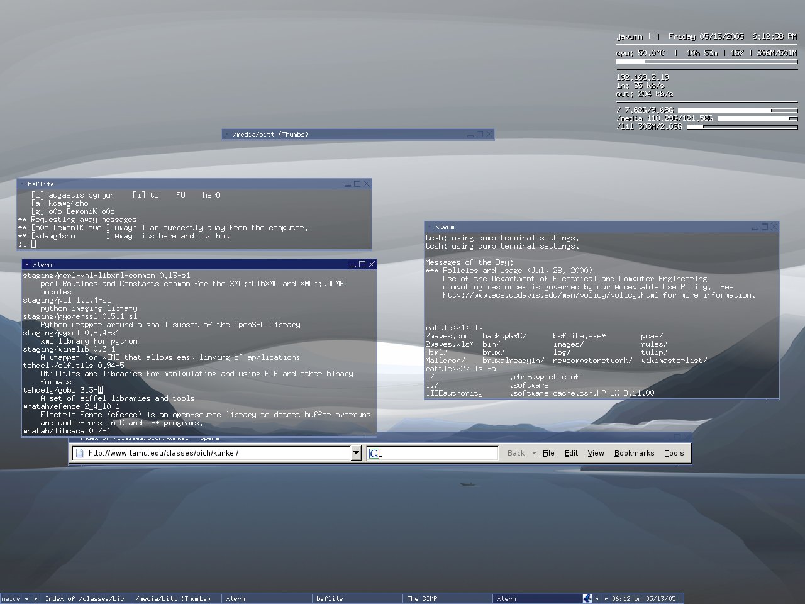Switch to Index of /classes/bic taskbar entry
This screenshot has width=805, height=604.
[86, 598]
